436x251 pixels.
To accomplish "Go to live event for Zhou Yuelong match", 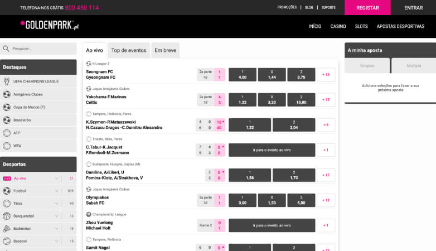I will tap(272, 225).
